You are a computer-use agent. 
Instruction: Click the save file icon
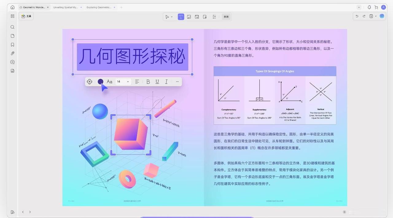pos(371,16)
